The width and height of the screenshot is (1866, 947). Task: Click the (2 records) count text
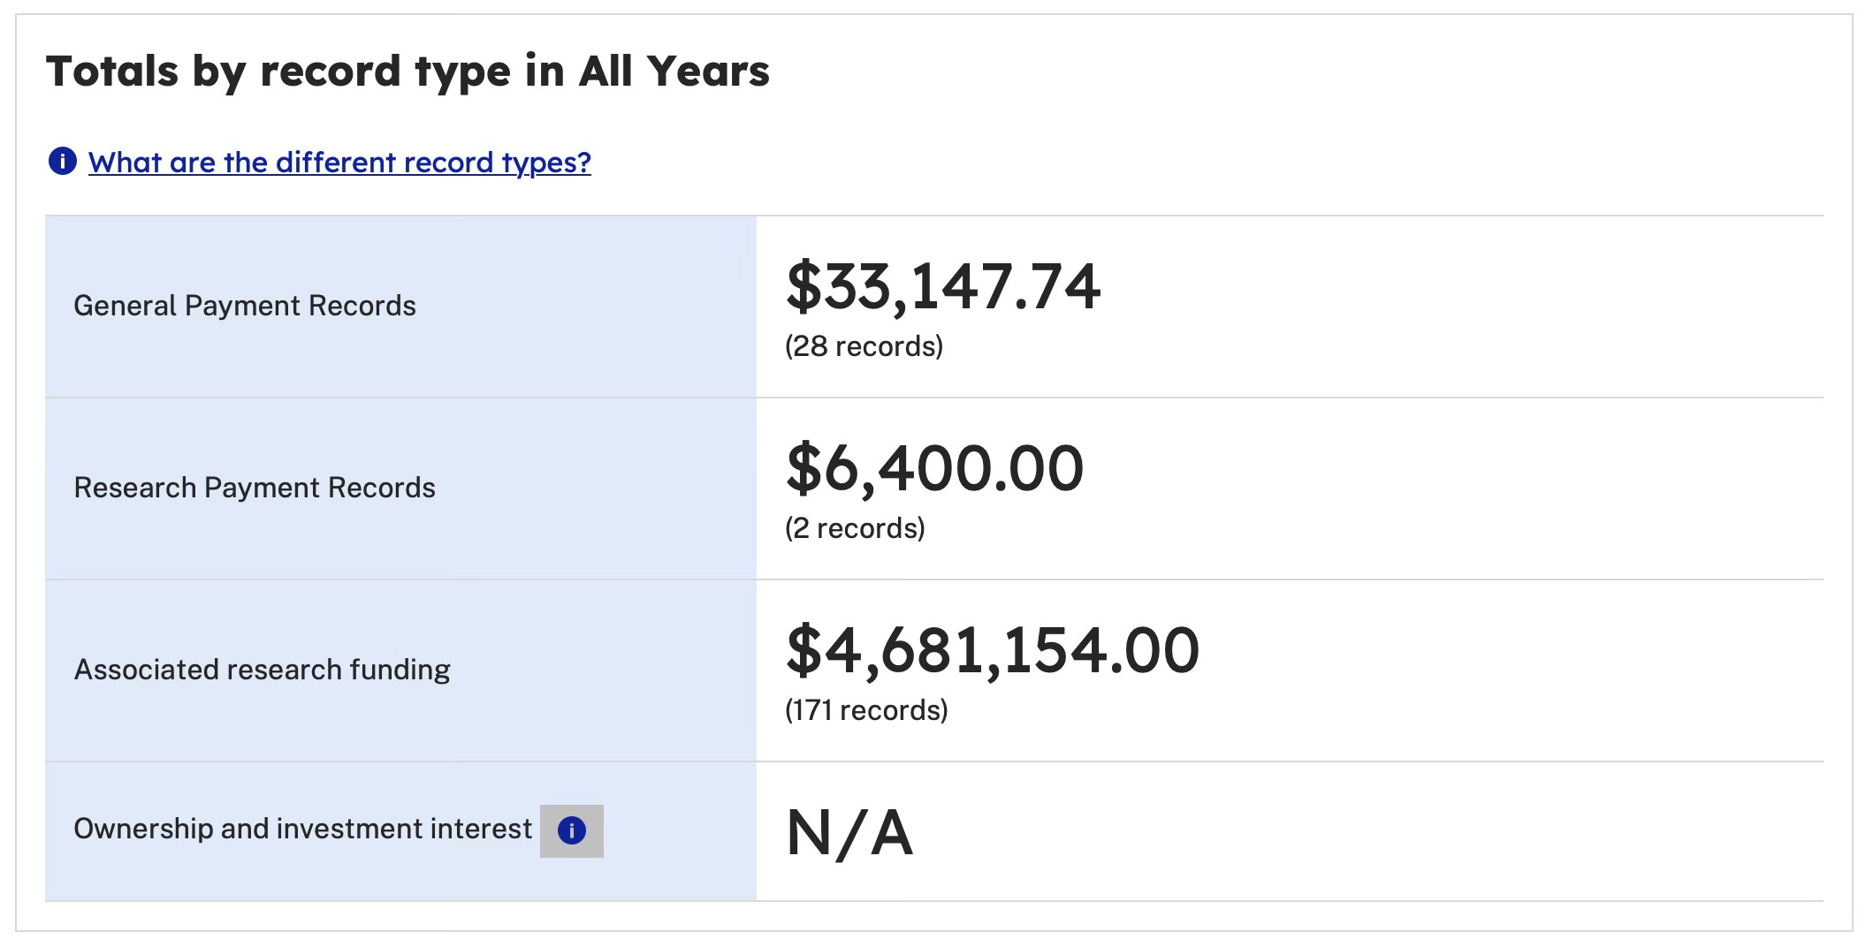click(x=855, y=528)
